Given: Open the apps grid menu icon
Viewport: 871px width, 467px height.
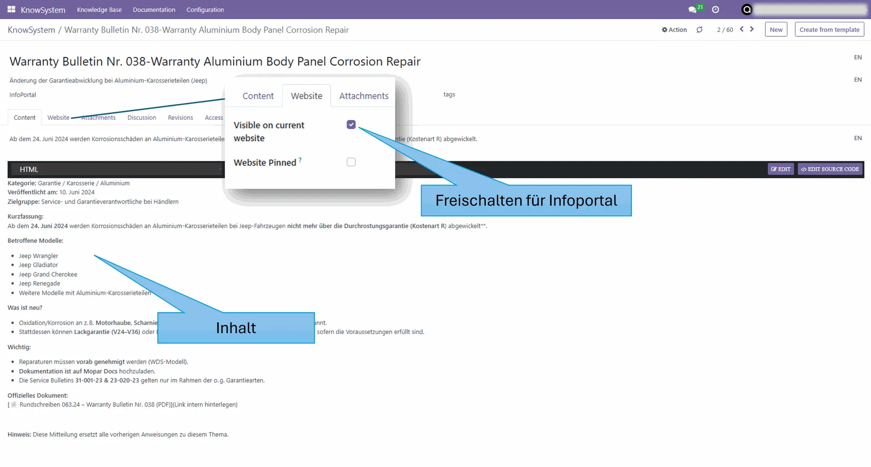Looking at the screenshot, I should click(11, 10).
